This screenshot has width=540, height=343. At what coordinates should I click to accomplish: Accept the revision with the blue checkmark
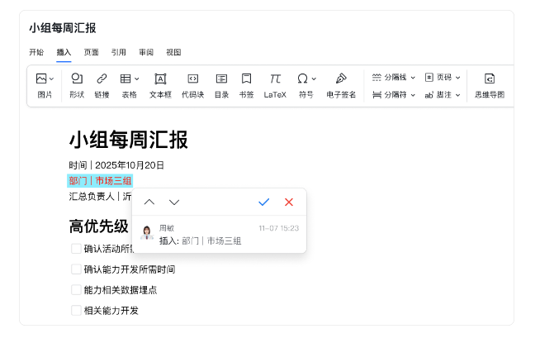[x=264, y=202]
